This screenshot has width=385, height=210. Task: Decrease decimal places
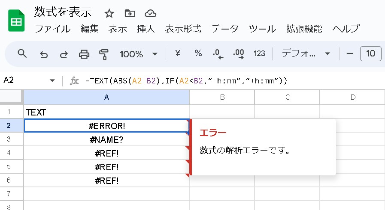click(218, 54)
